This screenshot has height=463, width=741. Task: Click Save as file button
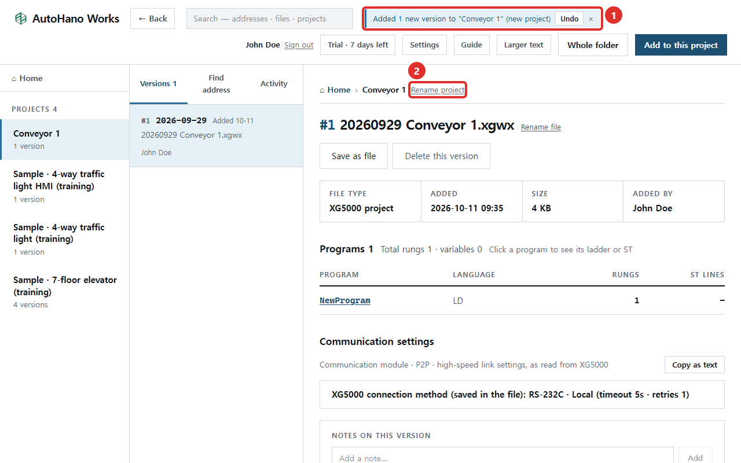[354, 156]
